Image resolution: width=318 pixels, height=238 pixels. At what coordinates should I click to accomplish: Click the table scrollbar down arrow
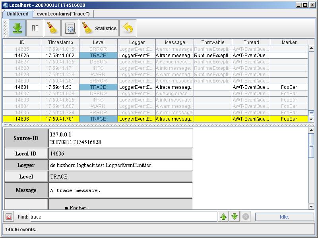pyautogui.click(x=311, y=119)
